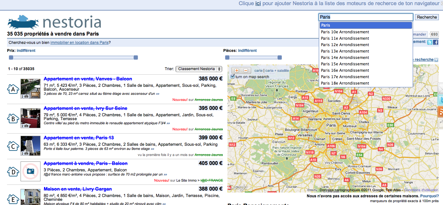Click the '385 000 €' price
The image size is (443, 205).
[211, 79]
